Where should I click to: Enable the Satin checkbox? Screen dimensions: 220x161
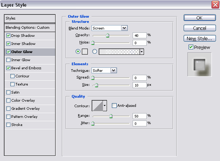(x=8, y=92)
